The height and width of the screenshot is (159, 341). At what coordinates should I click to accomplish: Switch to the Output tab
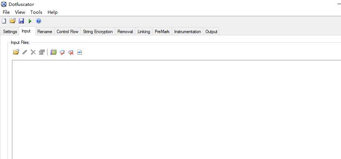(211, 31)
